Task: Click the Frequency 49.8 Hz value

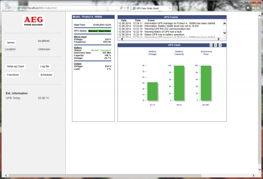Action: click(107, 42)
